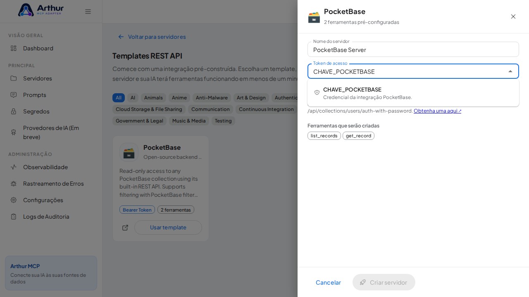
Task: Click the PocketBase card icon
Action: click(x=129, y=152)
